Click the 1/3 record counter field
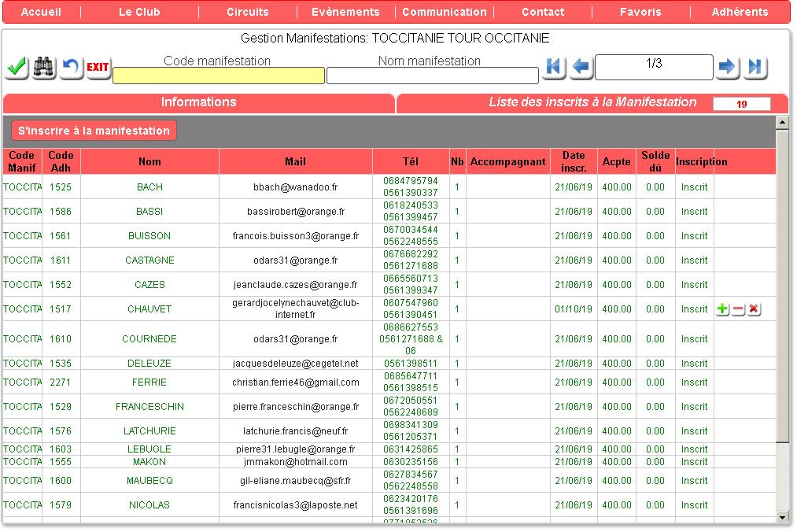The width and height of the screenshot is (797, 532). pyautogui.click(x=654, y=67)
